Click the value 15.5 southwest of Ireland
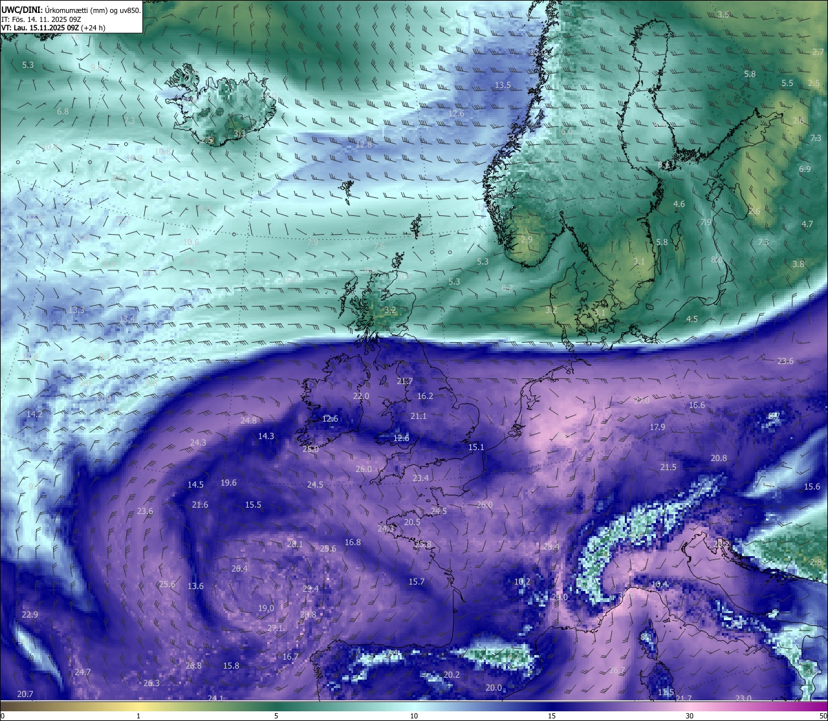Viewport: 828px width, 721px height. (x=253, y=504)
